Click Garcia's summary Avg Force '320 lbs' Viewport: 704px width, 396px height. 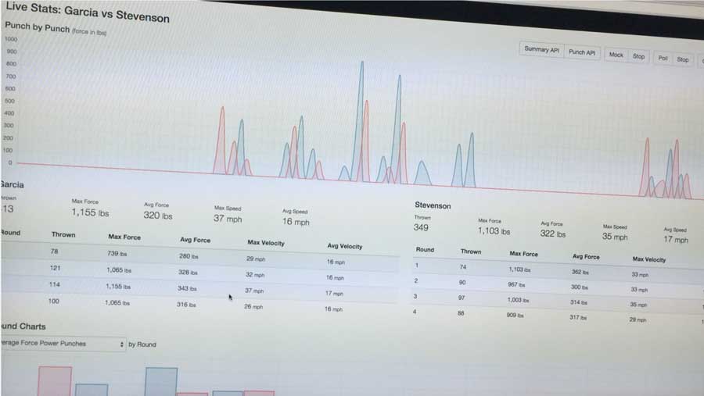pyautogui.click(x=158, y=216)
